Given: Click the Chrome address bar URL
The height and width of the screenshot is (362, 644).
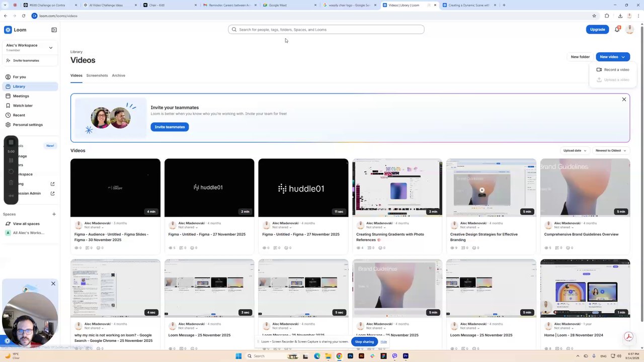Looking at the screenshot, I should 58,16.
